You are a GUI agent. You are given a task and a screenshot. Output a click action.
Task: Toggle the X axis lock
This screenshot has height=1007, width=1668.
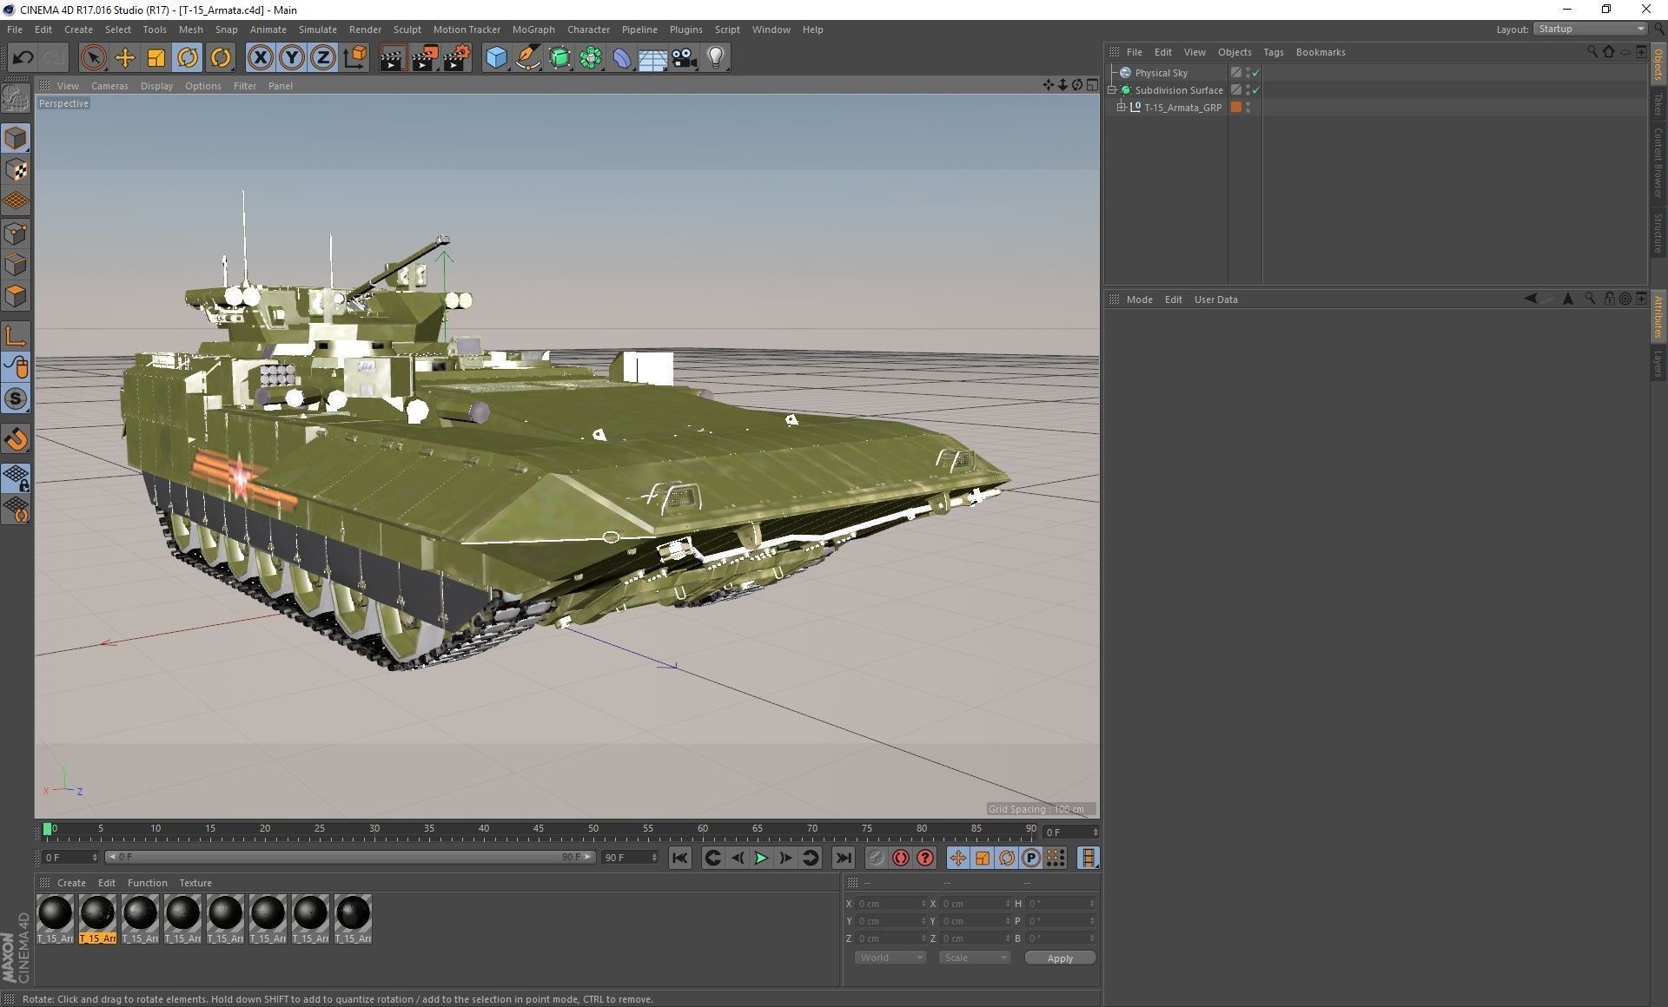coord(260,58)
